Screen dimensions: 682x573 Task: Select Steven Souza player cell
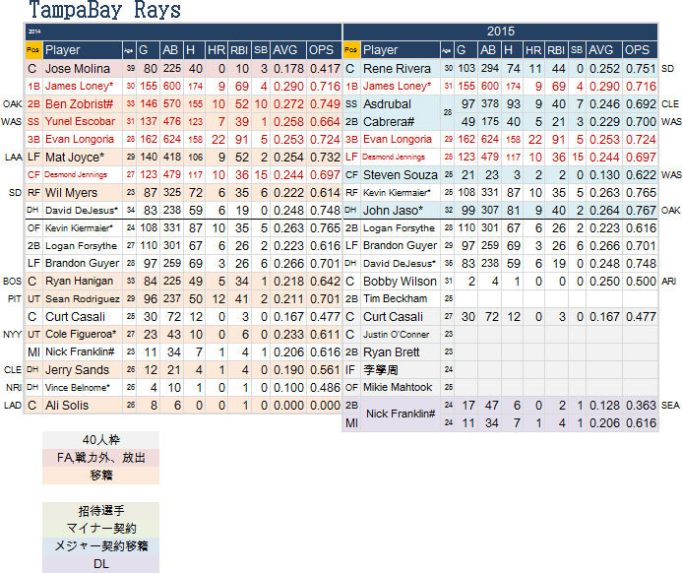tap(401, 175)
